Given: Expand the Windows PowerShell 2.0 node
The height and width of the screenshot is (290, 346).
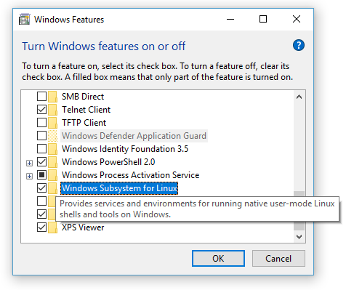Looking at the screenshot, I should coord(29,163).
